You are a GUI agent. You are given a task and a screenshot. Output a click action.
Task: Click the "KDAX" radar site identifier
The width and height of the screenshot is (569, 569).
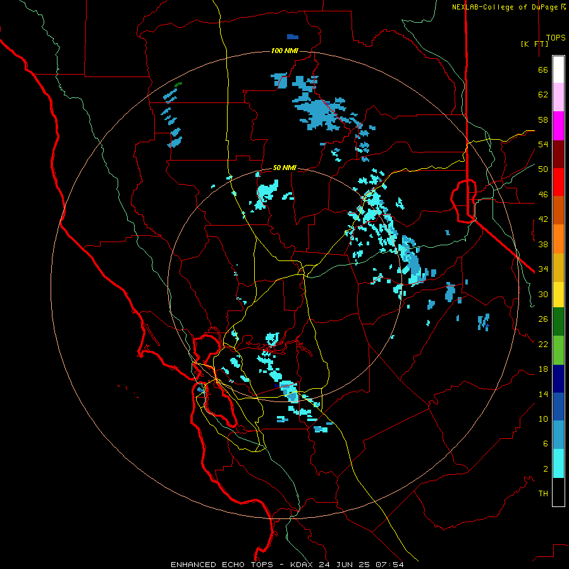coord(302,565)
